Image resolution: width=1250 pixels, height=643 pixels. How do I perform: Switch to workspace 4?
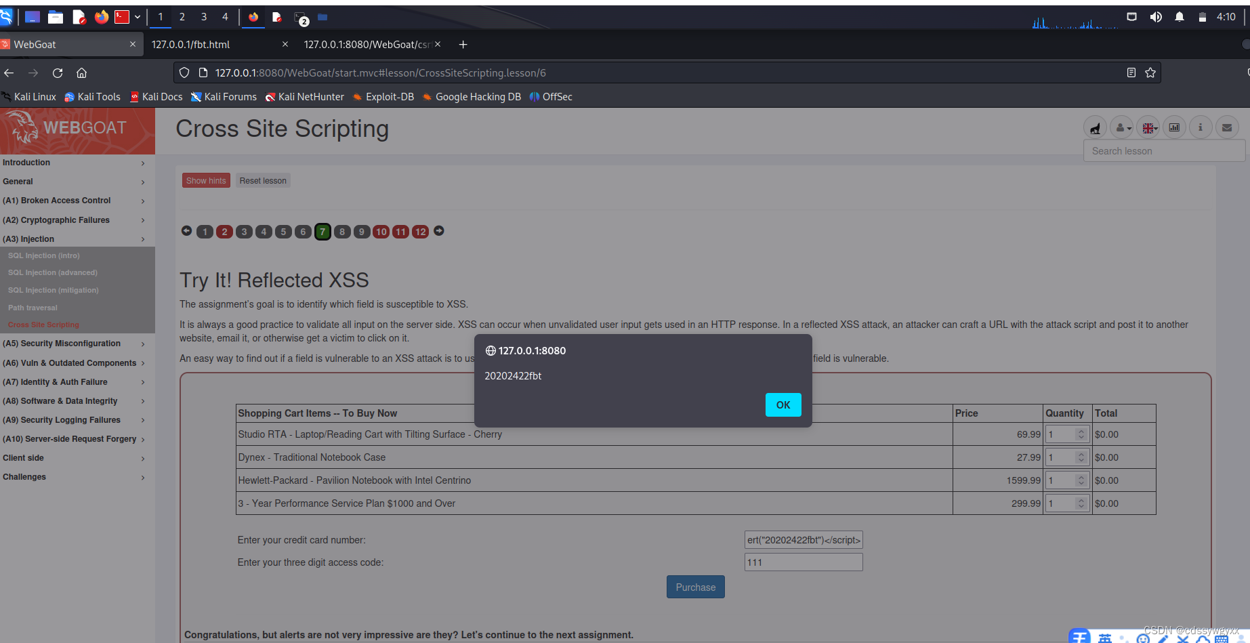[x=225, y=17]
